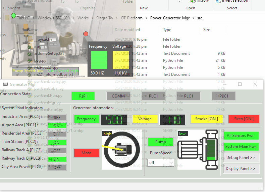This screenshot has width=265, height=192.
Task: Click Power_Generator_Mgr in Explorer address bar
Action: click(x=170, y=18)
